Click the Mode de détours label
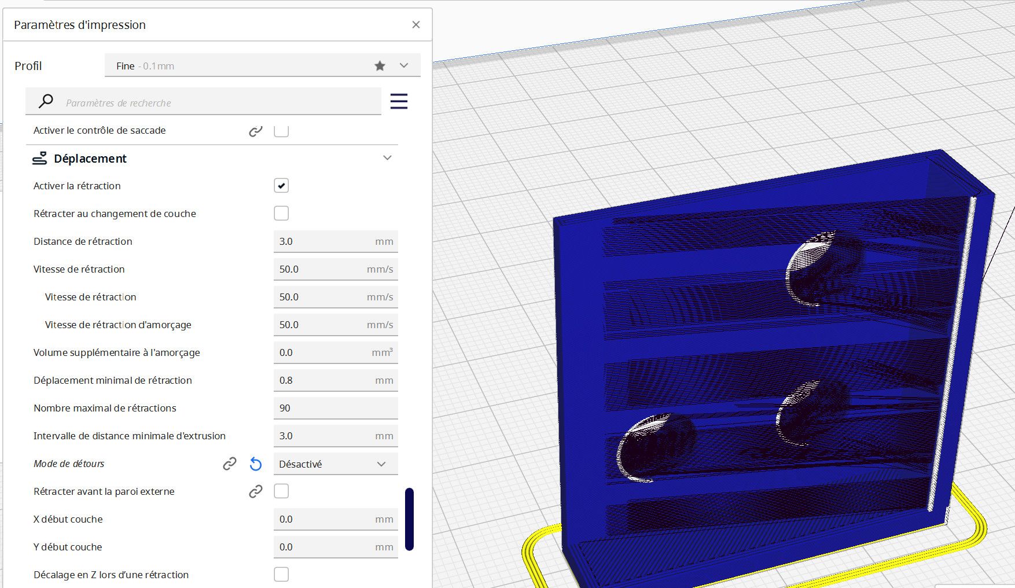This screenshot has width=1015, height=588. click(69, 464)
